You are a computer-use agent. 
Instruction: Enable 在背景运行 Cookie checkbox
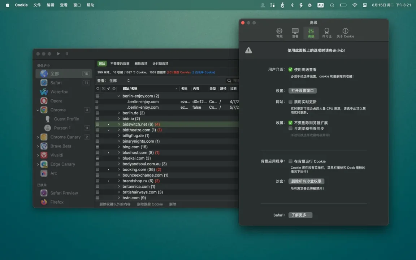click(x=290, y=161)
